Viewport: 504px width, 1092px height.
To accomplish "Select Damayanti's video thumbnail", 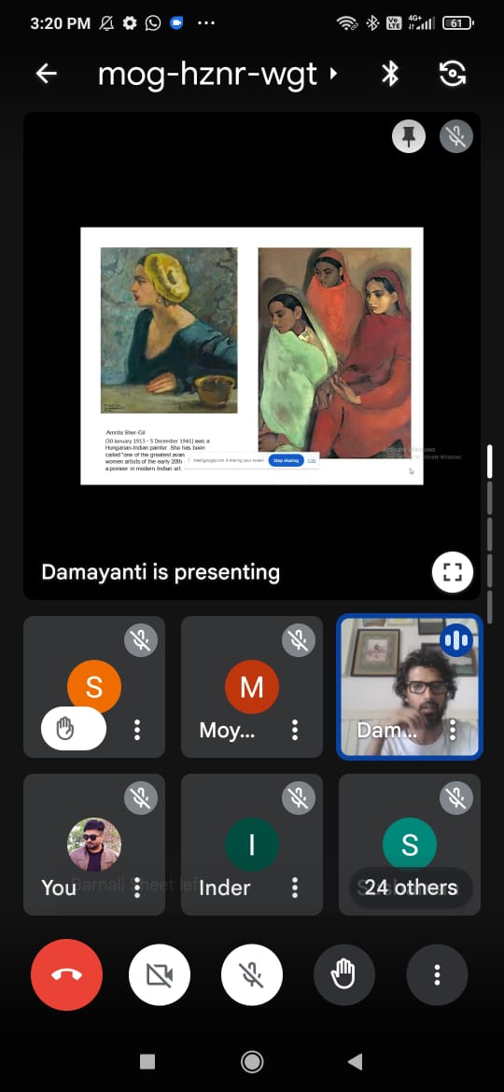I will [410, 687].
